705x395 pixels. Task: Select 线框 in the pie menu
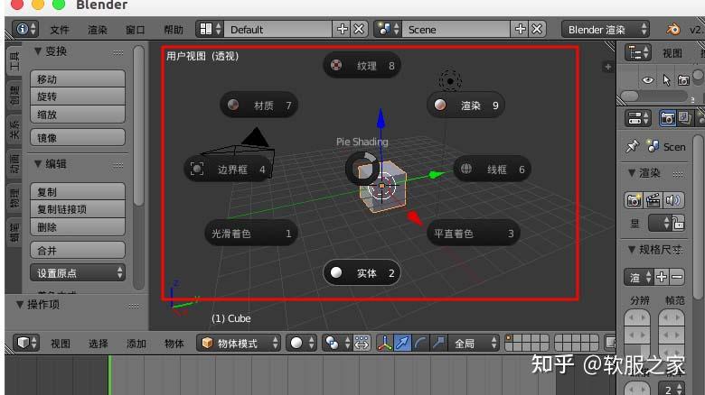click(x=492, y=170)
